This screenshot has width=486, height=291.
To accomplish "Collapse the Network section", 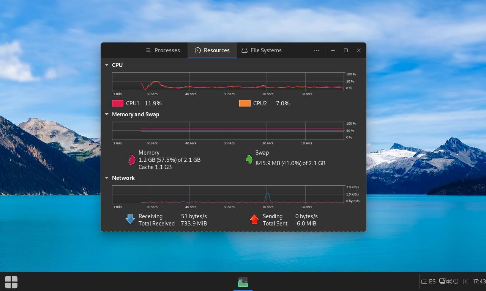I will (x=107, y=178).
